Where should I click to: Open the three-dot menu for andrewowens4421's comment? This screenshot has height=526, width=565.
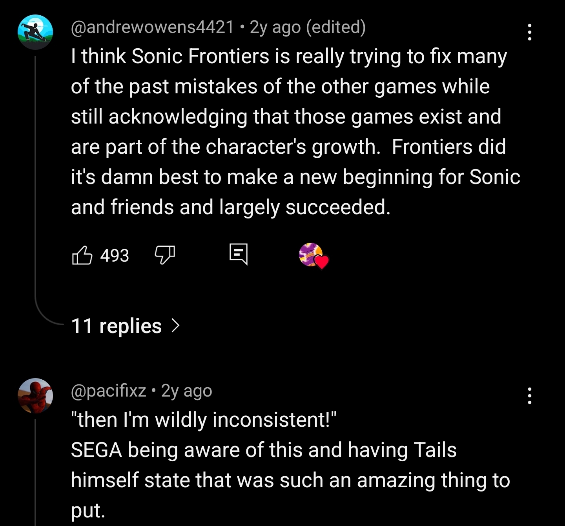(530, 32)
